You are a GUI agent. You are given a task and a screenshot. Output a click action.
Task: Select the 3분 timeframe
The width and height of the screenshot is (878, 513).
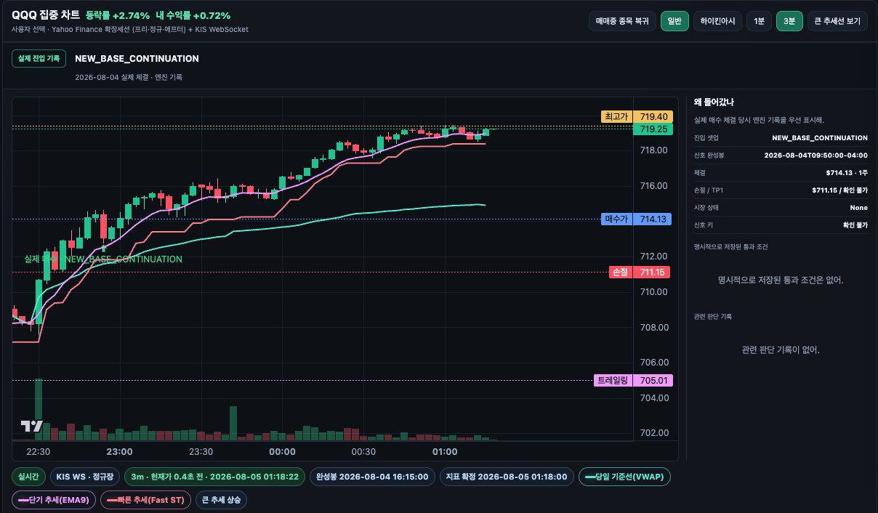tap(789, 21)
